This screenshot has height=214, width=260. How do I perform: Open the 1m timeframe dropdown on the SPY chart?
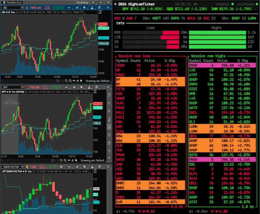coord(66,87)
